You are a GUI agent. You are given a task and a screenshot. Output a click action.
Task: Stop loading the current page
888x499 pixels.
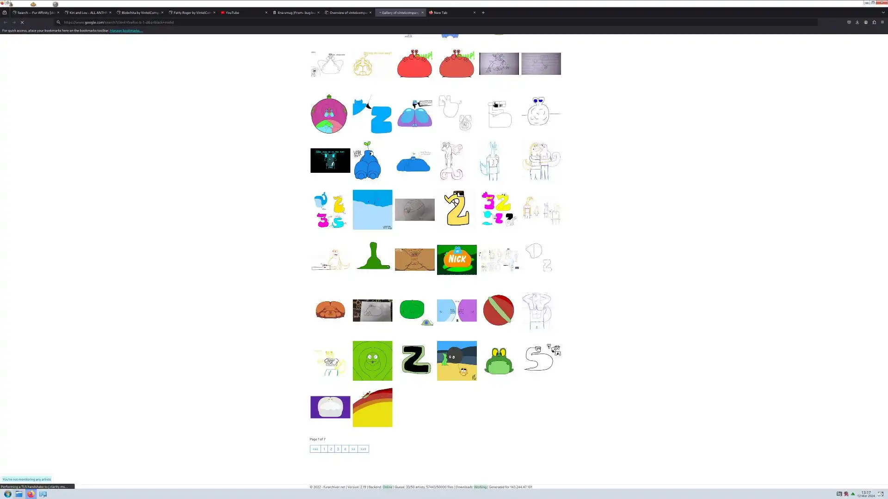[x=22, y=22]
